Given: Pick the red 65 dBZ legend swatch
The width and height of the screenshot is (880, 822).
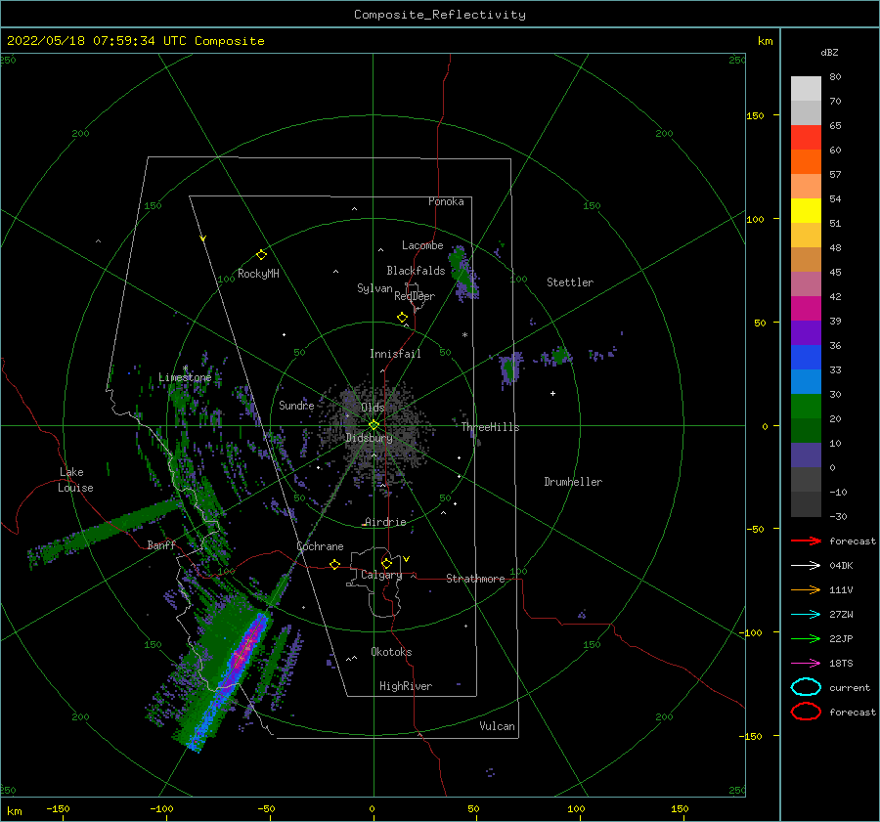Looking at the screenshot, I should point(806,137).
